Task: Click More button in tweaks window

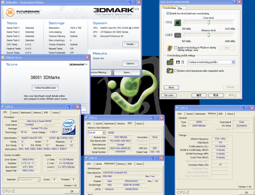Action: 171,88
